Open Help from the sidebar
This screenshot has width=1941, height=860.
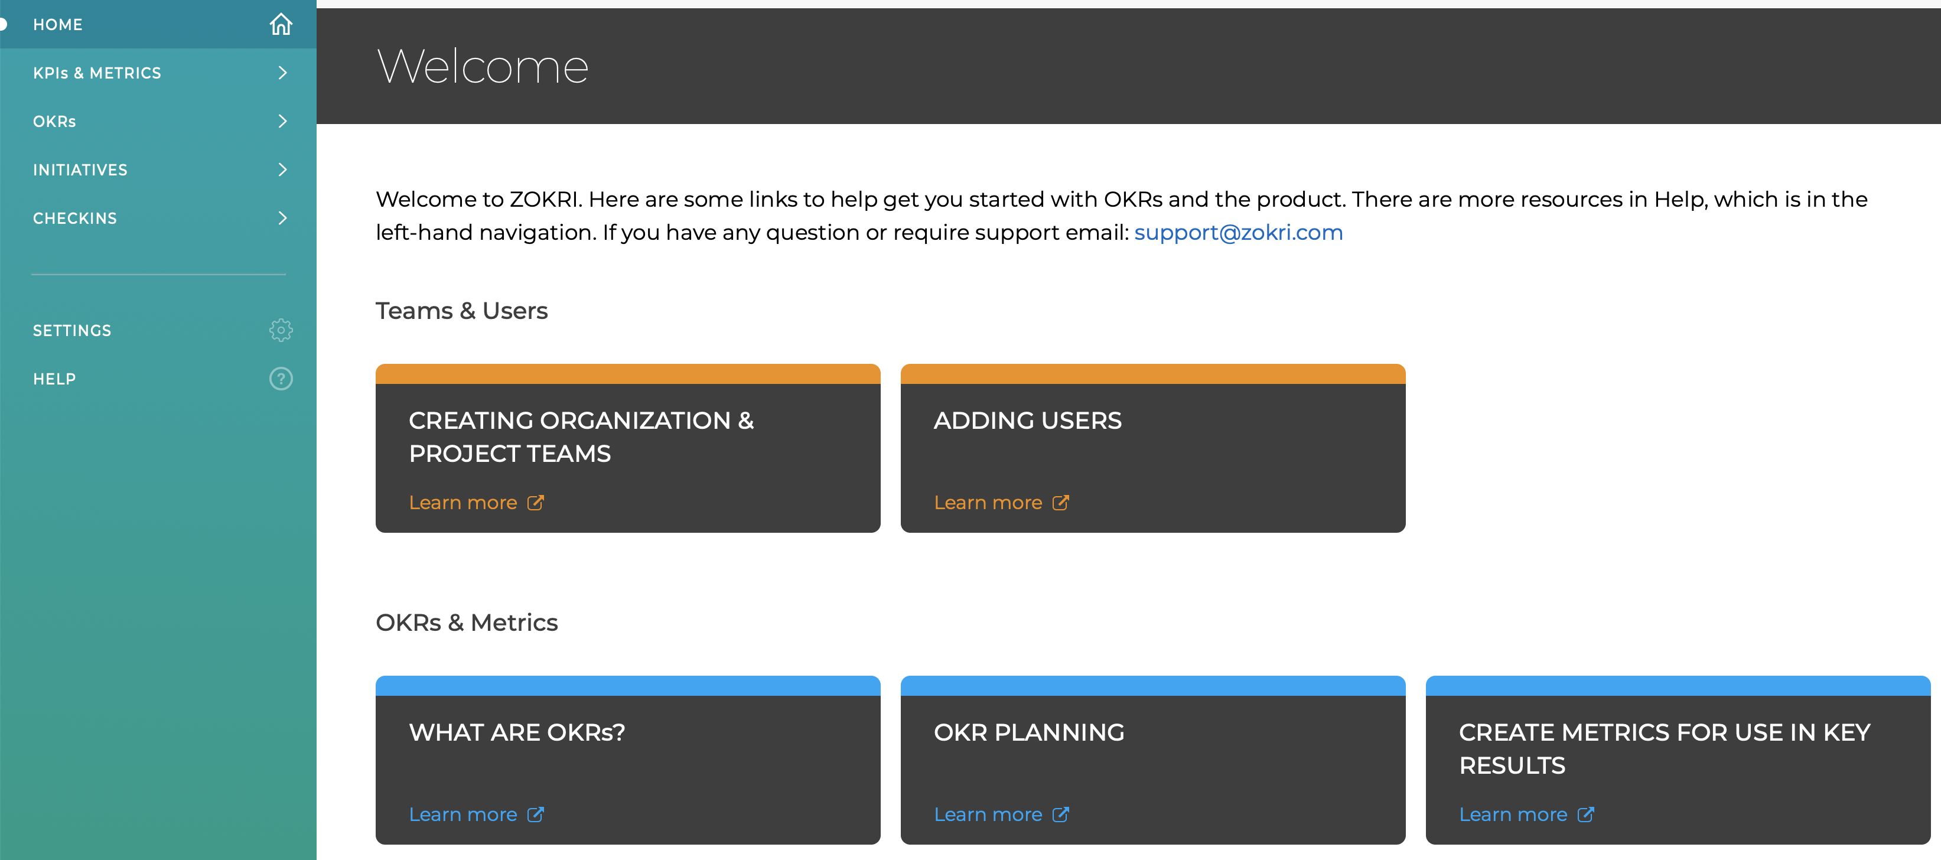point(158,379)
